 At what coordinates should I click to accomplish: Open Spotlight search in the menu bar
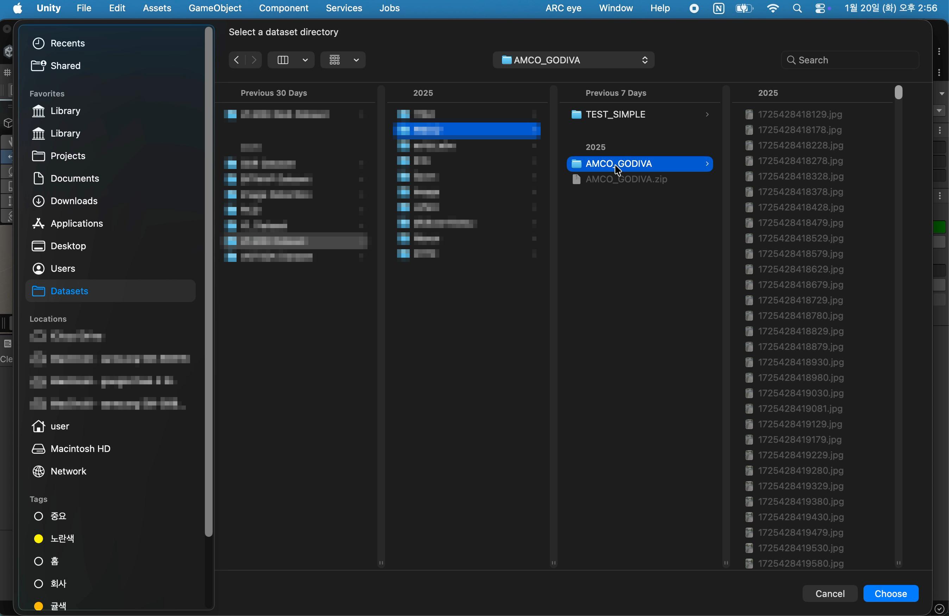(797, 8)
